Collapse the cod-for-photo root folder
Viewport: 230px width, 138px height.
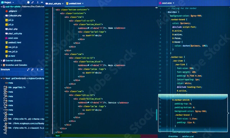tap(1, 7)
